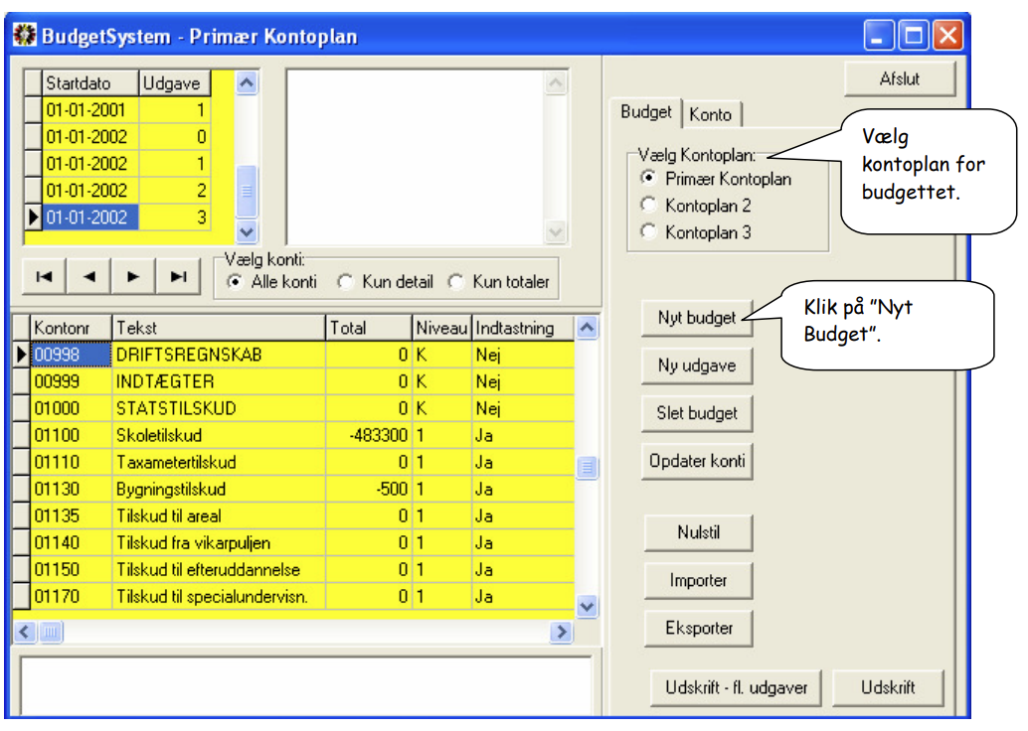
Task: Click previous record arrow button
Action: coord(89,276)
